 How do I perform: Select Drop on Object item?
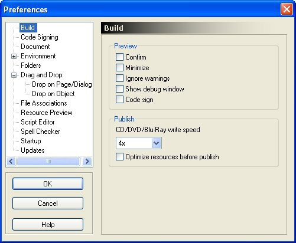[x=53, y=94]
